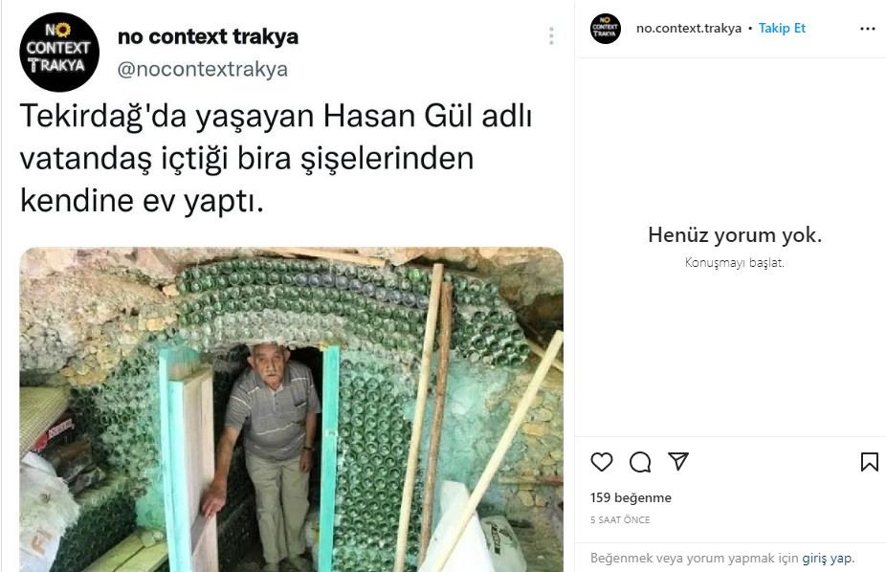Screen dimensions: 886x572
Task: View the 159 beğenme likes list
Action: [631, 497]
